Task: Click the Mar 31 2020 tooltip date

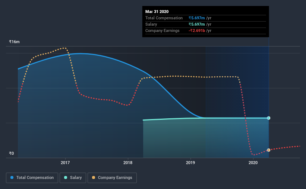Action: click(157, 12)
